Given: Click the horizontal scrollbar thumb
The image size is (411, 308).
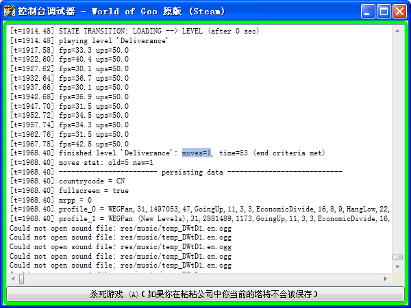Looking at the screenshot, I should [x=22, y=279].
